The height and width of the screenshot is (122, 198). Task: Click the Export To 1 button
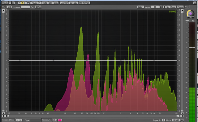click(x=163, y=120)
